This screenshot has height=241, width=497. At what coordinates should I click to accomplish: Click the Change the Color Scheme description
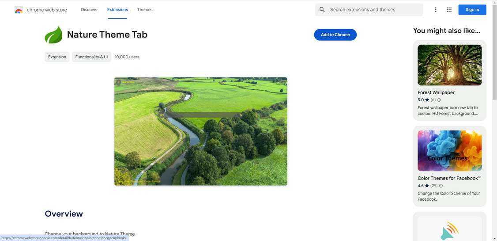(x=449, y=196)
